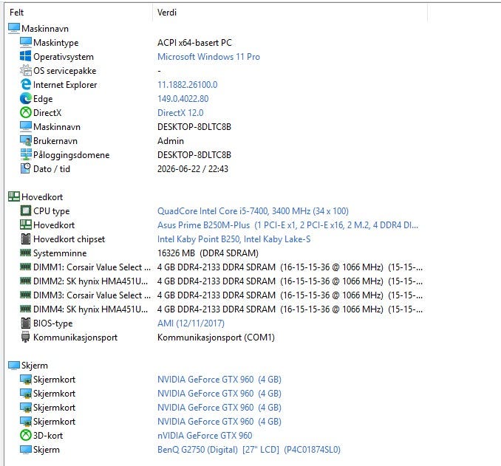Click the Dato / tid clock icon
This screenshot has width=501, height=466.
point(26,168)
